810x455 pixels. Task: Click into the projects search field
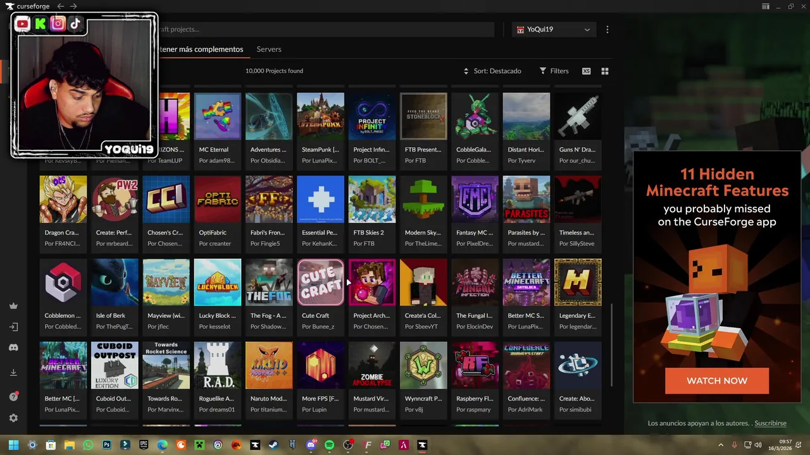coord(325,30)
